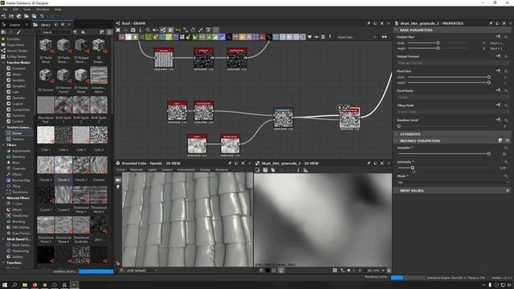Select Weathering in library tree
The height and width of the screenshot is (289, 514).
pos(20,251)
